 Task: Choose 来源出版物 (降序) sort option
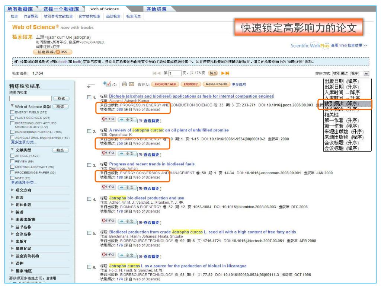point(344,137)
